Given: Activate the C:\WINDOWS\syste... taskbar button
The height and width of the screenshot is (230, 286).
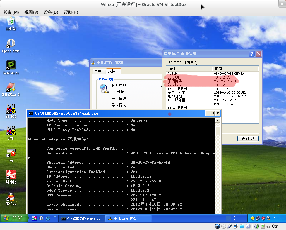Looking at the screenshot, I should click(82, 219).
